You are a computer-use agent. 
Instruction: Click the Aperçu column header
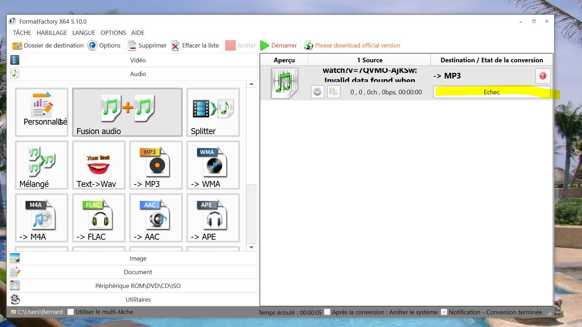(284, 60)
